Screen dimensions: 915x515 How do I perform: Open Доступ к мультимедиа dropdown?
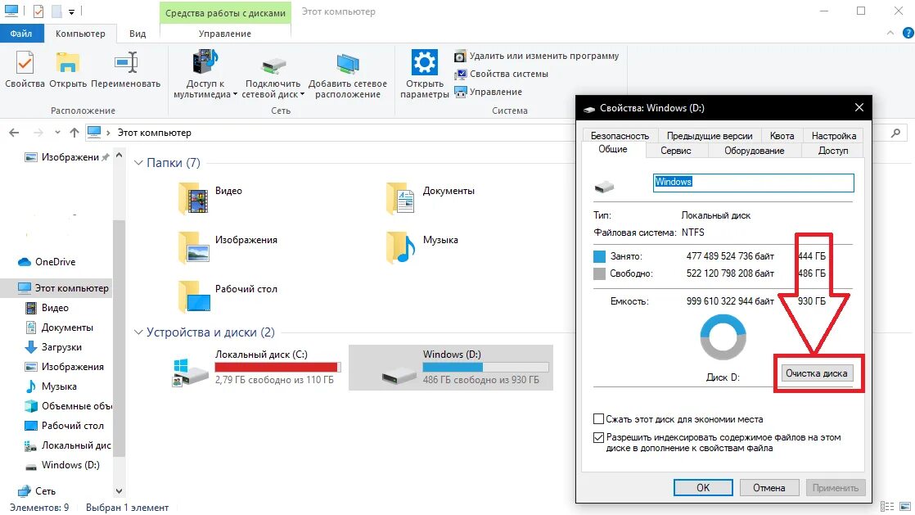205,74
